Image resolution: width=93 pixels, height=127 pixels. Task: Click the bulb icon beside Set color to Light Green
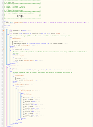(x=24, y=108)
